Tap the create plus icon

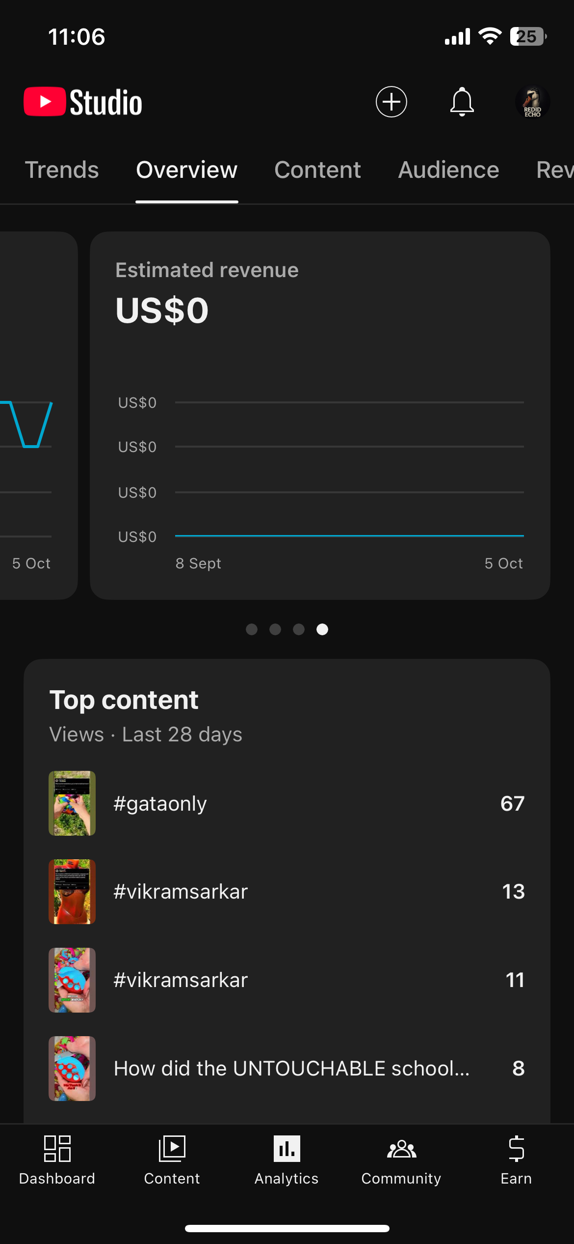click(x=391, y=102)
